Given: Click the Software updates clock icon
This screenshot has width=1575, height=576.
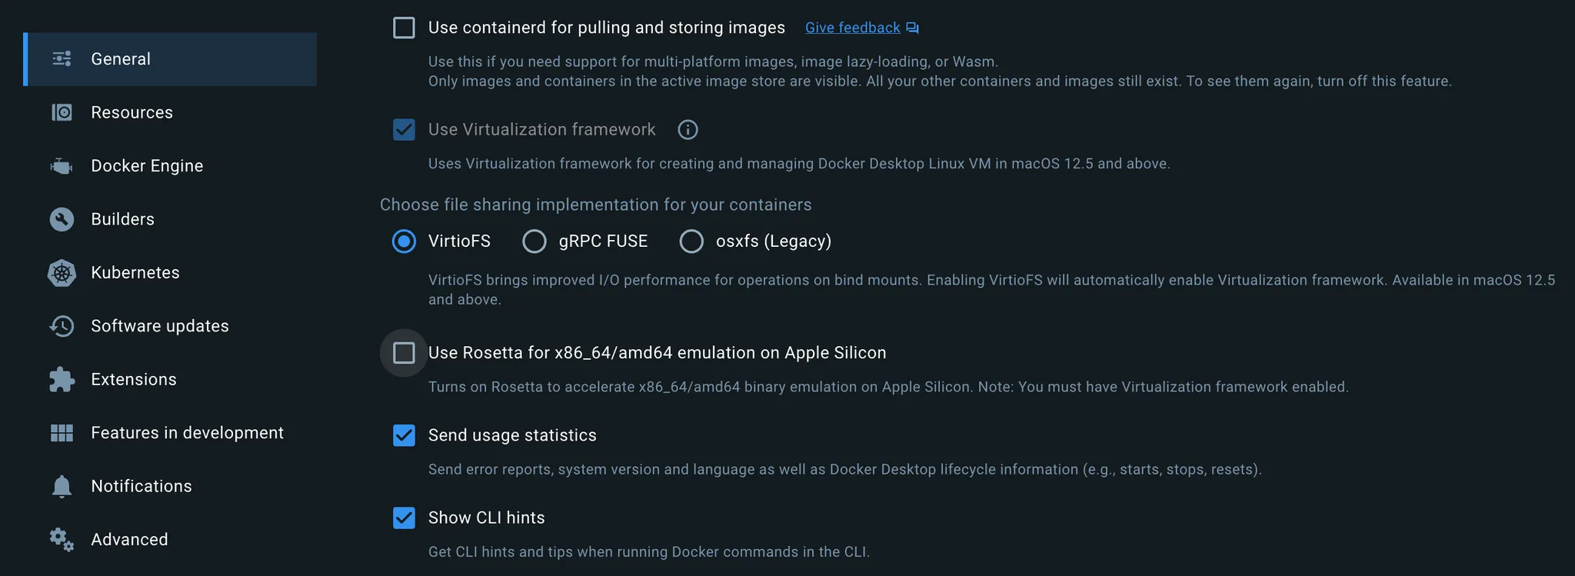Looking at the screenshot, I should tap(62, 326).
